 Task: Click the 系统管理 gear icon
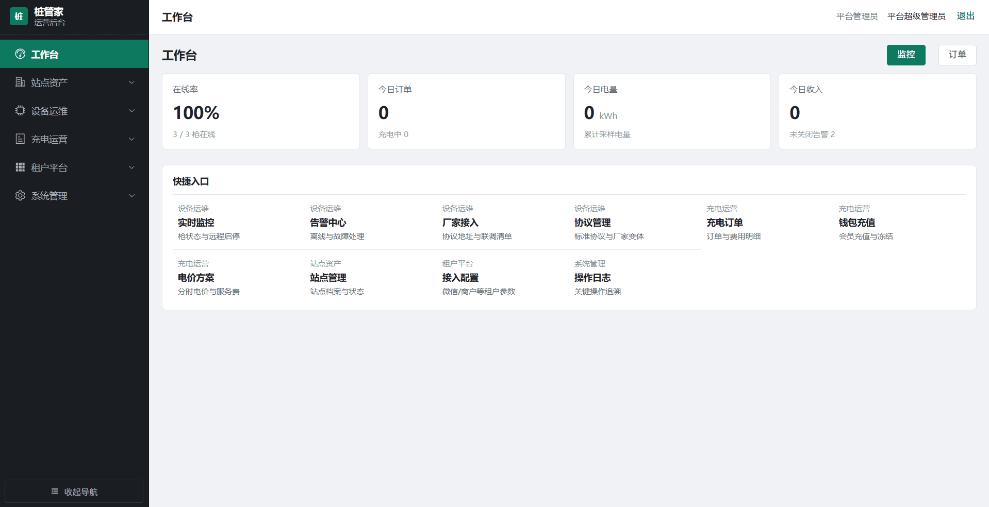click(x=20, y=196)
